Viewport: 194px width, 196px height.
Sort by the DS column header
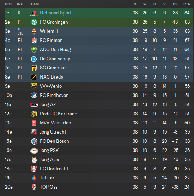[x=175, y=4]
